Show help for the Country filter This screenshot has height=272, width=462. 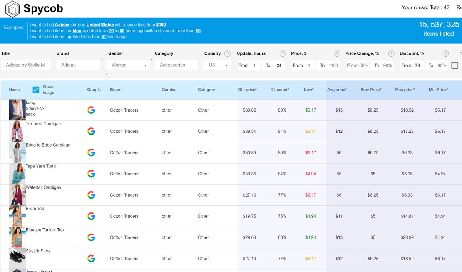tap(228, 53)
